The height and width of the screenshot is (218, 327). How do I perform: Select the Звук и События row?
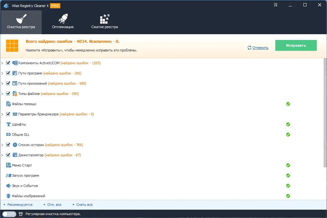(162, 186)
